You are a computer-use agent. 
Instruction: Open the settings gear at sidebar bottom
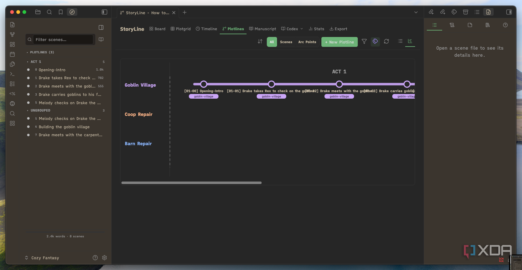(104, 258)
